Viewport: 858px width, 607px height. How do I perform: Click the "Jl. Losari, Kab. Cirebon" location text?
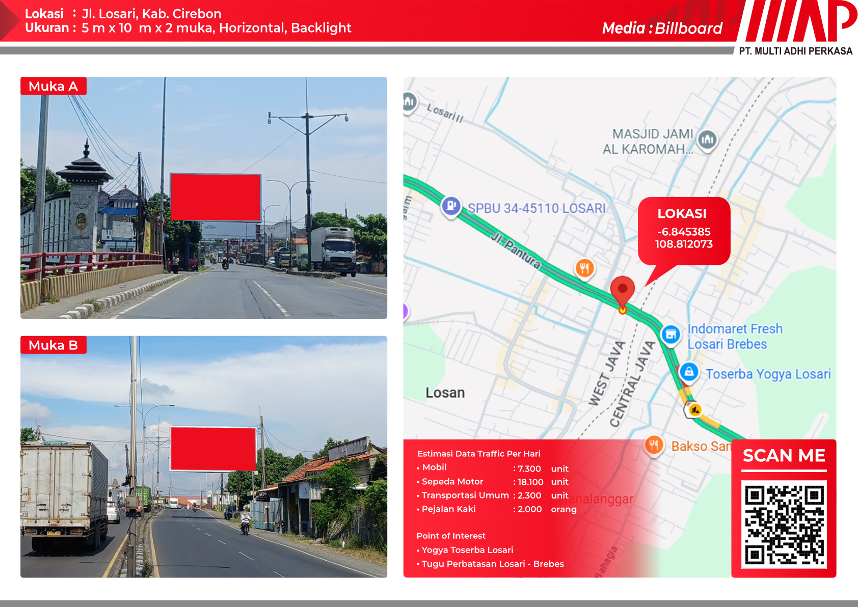[152, 14]
